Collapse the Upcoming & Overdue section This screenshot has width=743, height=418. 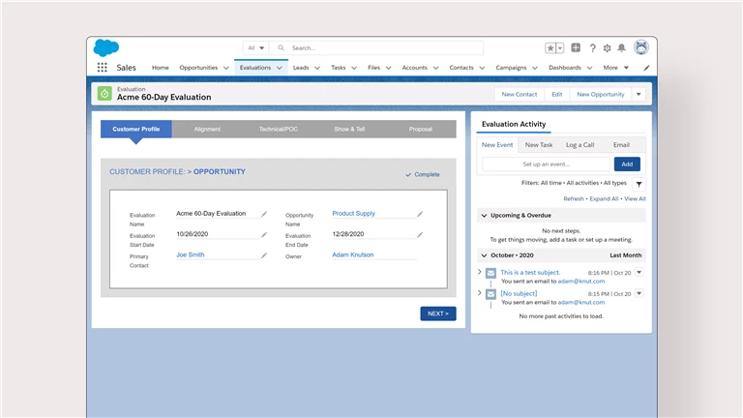coord(484,216)
